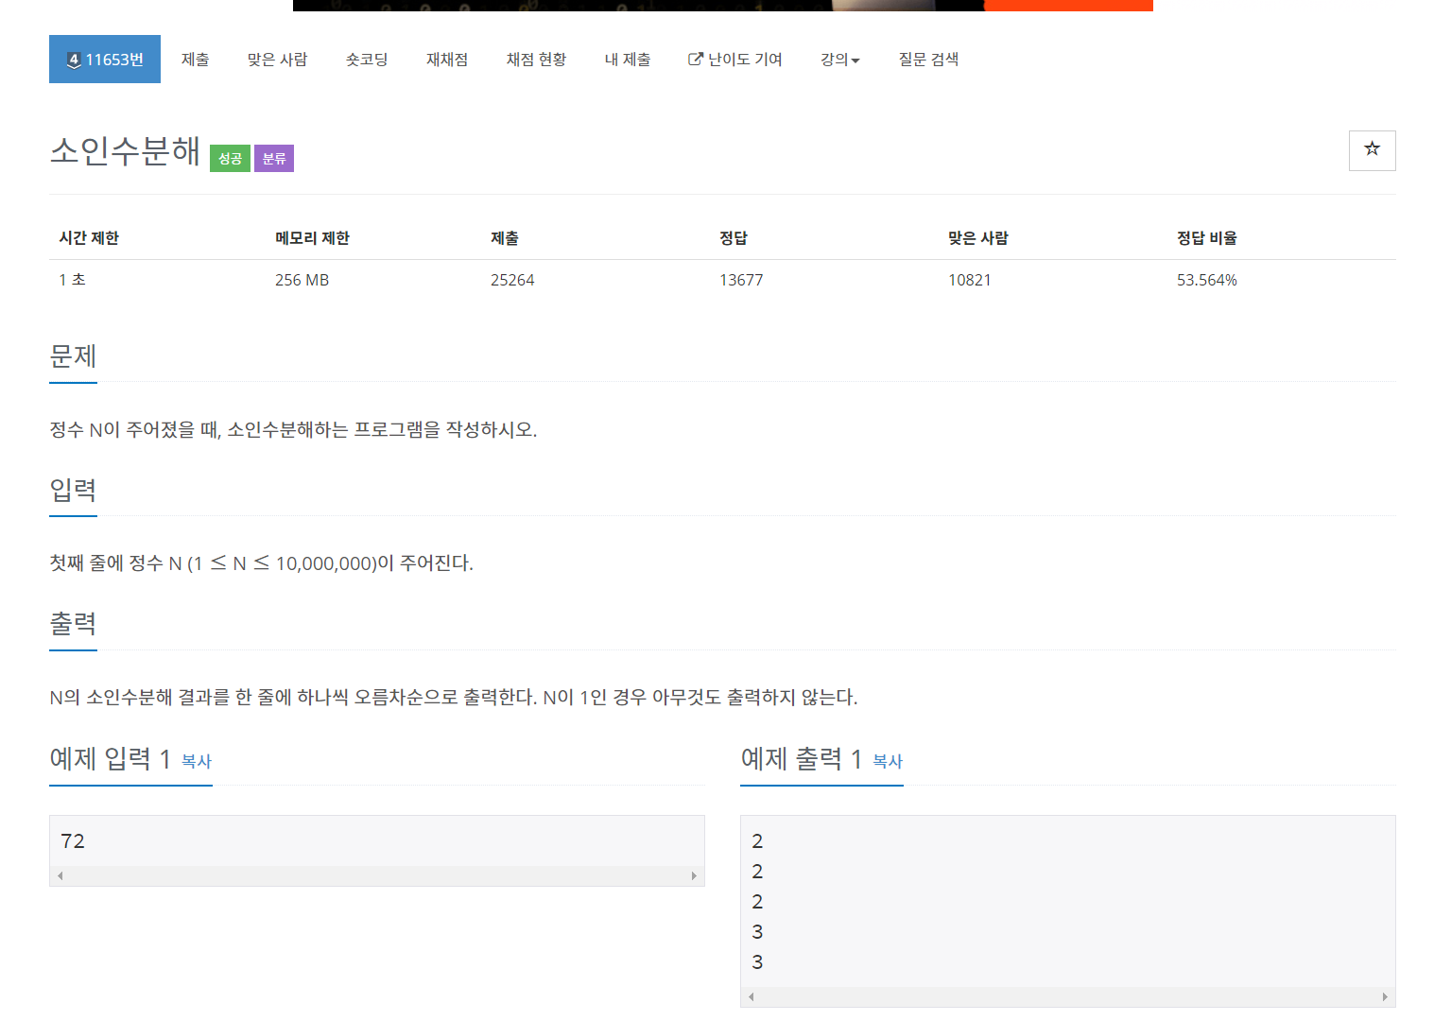Viewport: 1434px width, 1021px height.
Task: Open the 난이도 기여 external link
Action: 735,60
